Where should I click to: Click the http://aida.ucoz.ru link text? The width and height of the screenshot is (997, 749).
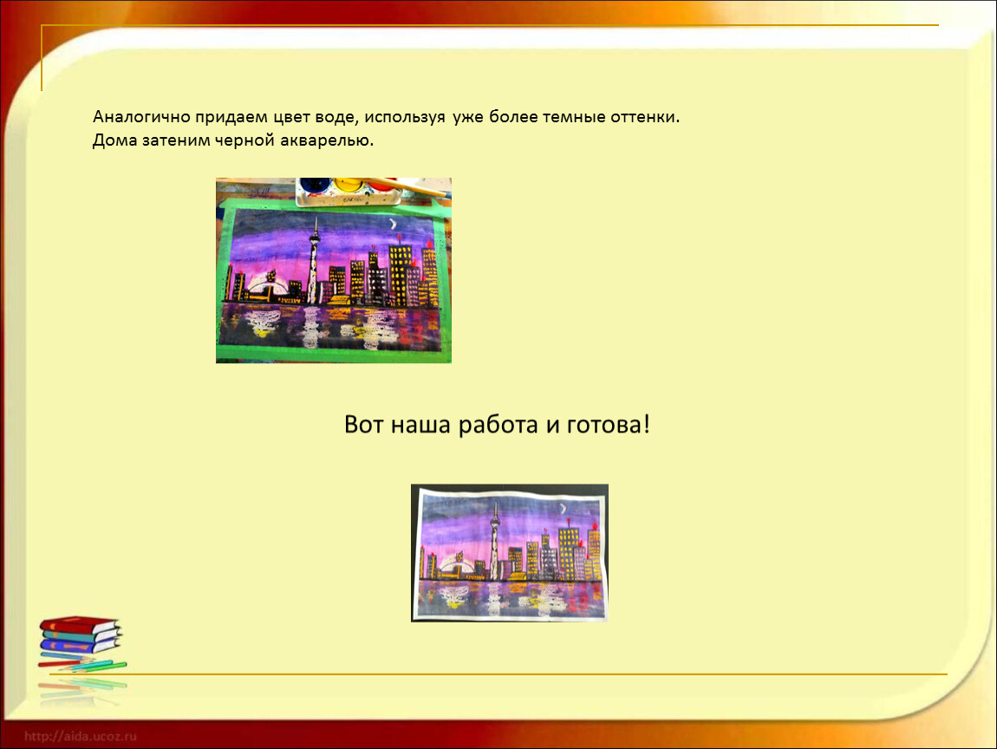80,736
